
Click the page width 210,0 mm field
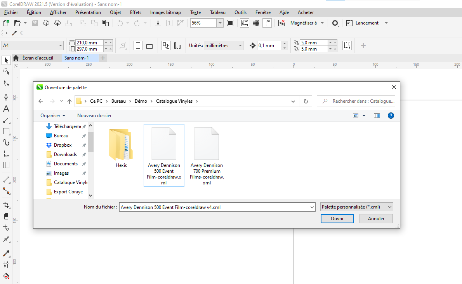coord(90,42)
